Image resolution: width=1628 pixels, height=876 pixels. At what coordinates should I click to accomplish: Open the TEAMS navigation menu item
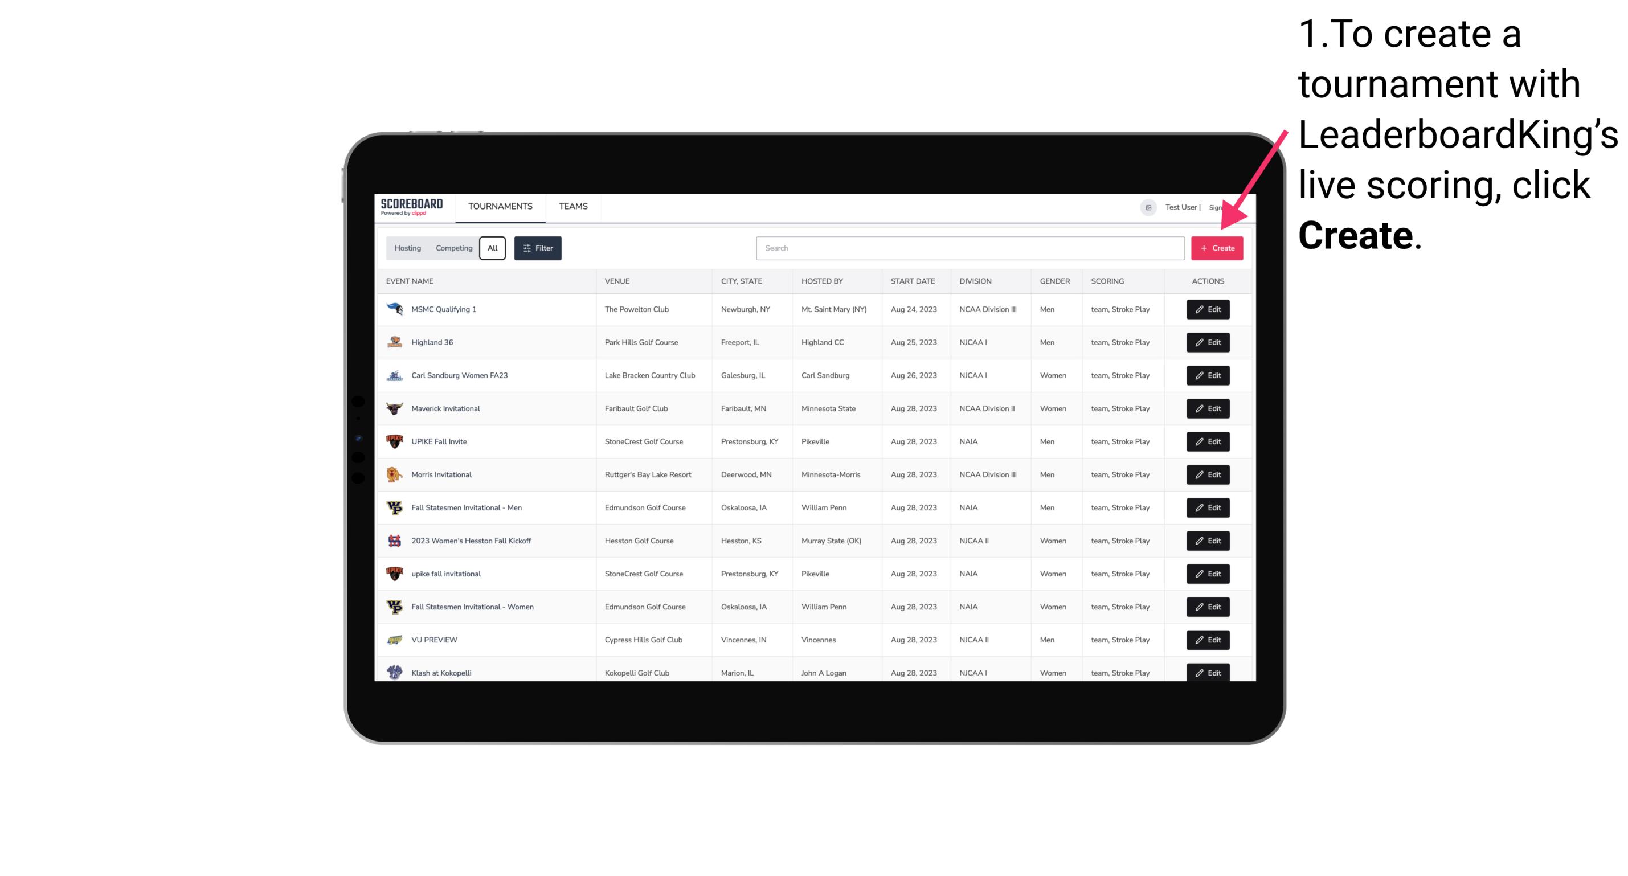pos(573,206)
